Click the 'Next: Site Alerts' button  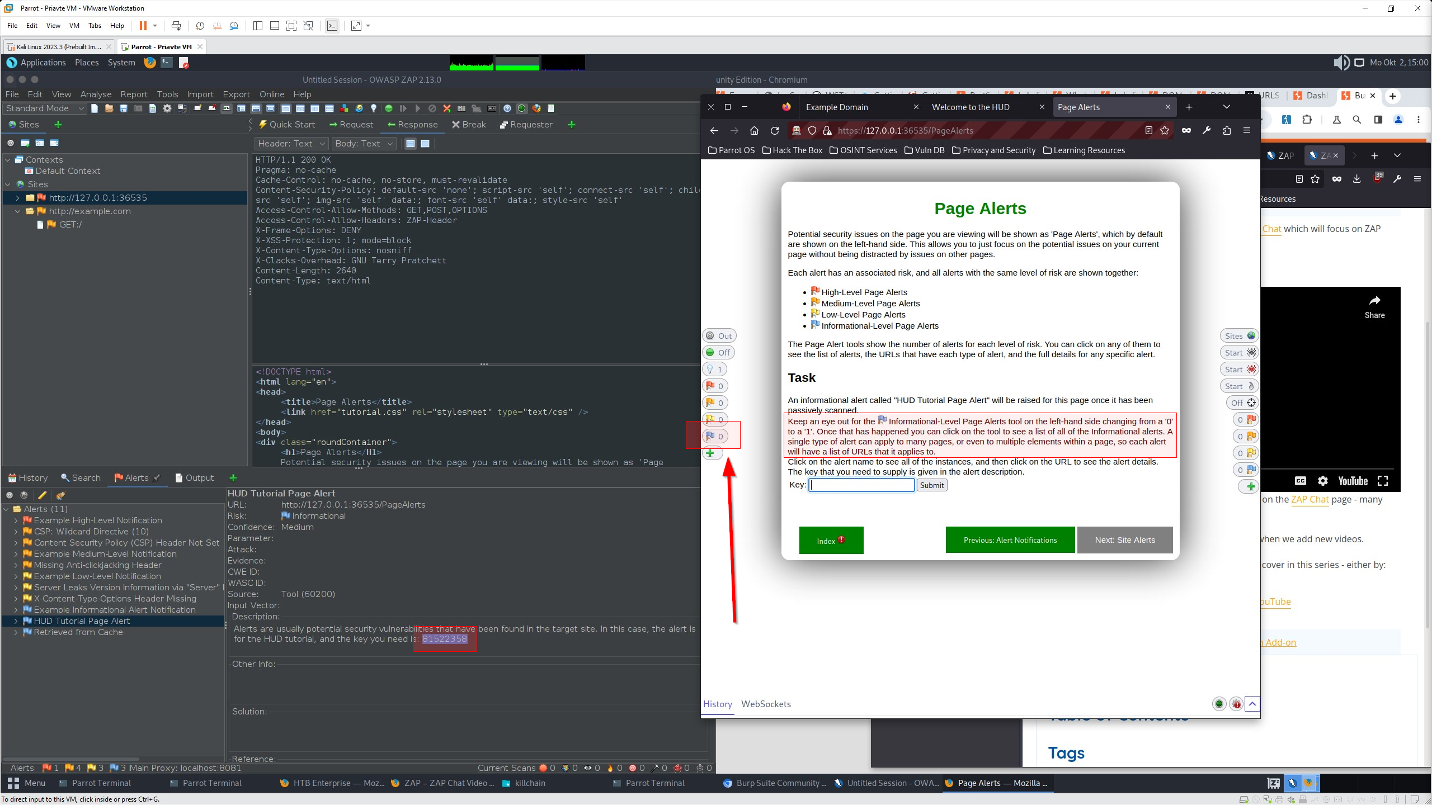tap(1125, 540)
